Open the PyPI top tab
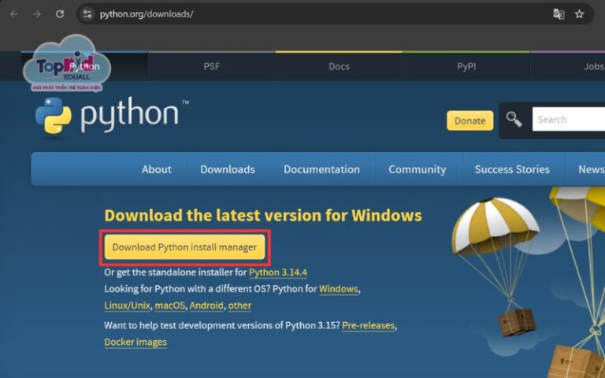The width and height of the screenshot is (605, 378). pos(466,66)
